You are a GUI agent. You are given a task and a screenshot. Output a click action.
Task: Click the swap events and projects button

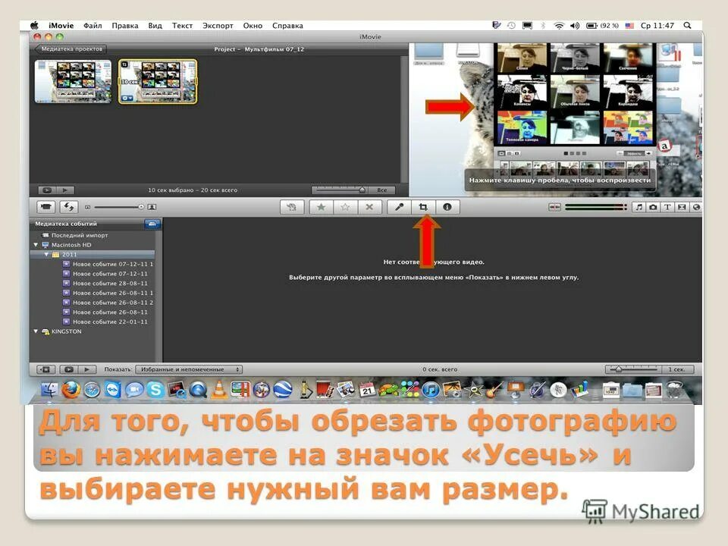pos(69,206)
